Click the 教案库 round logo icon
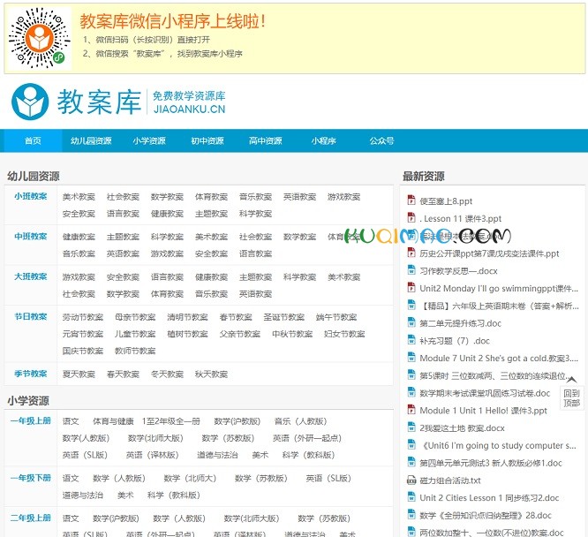This screenshot has height=537, width=588. [30, 102]
